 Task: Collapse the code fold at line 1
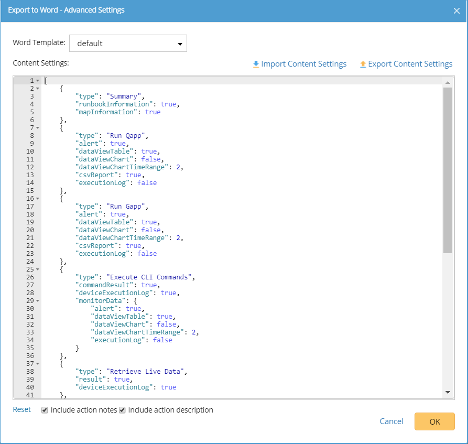pos(37,81)
